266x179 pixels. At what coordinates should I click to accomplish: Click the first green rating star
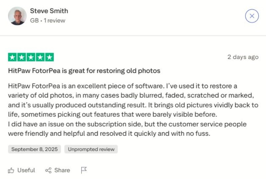tap(12, 57)
